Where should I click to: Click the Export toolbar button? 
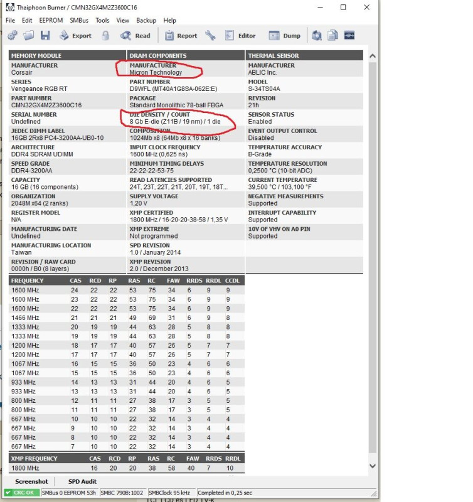[75, 36]
